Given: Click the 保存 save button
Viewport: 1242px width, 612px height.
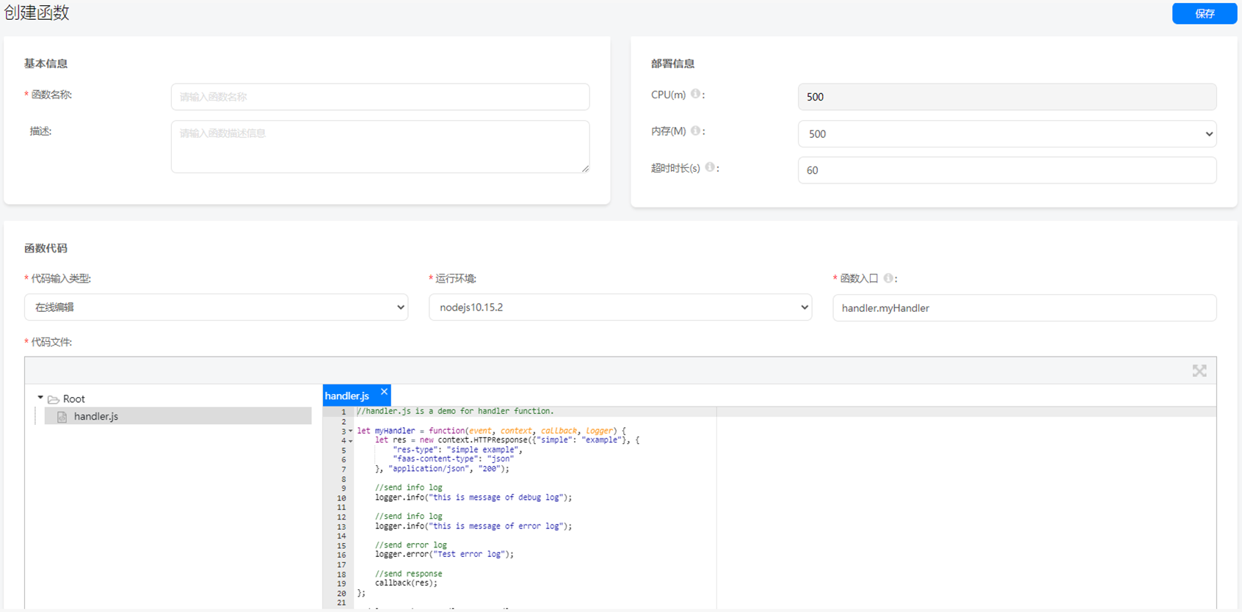Looking at the screenshot, I should coord(1204,13).
